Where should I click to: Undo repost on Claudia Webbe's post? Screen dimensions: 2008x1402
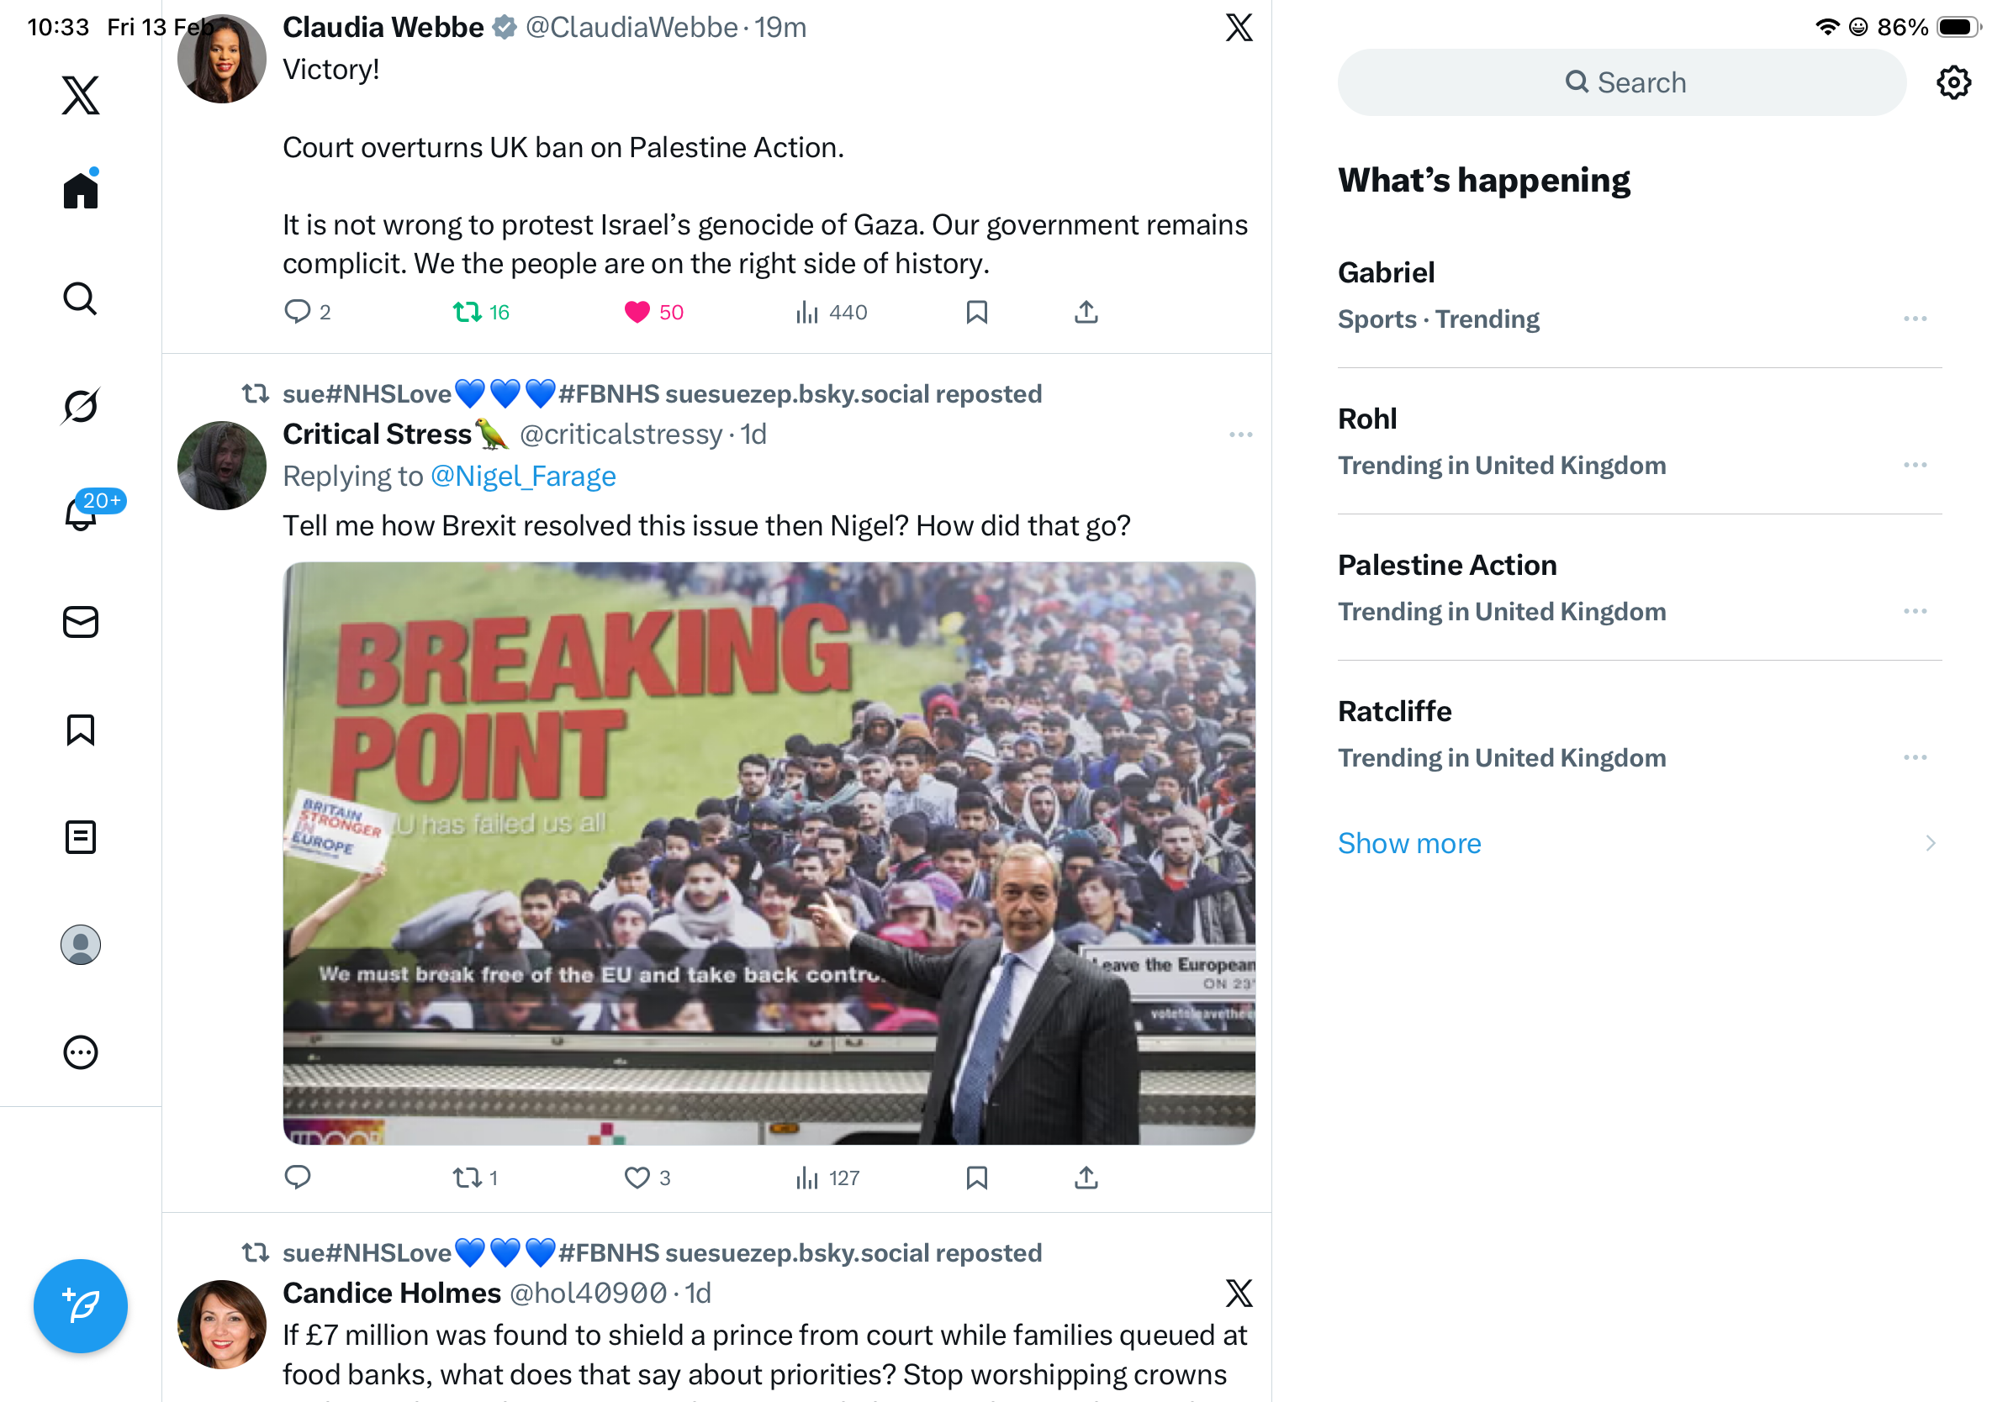point(468,312)
